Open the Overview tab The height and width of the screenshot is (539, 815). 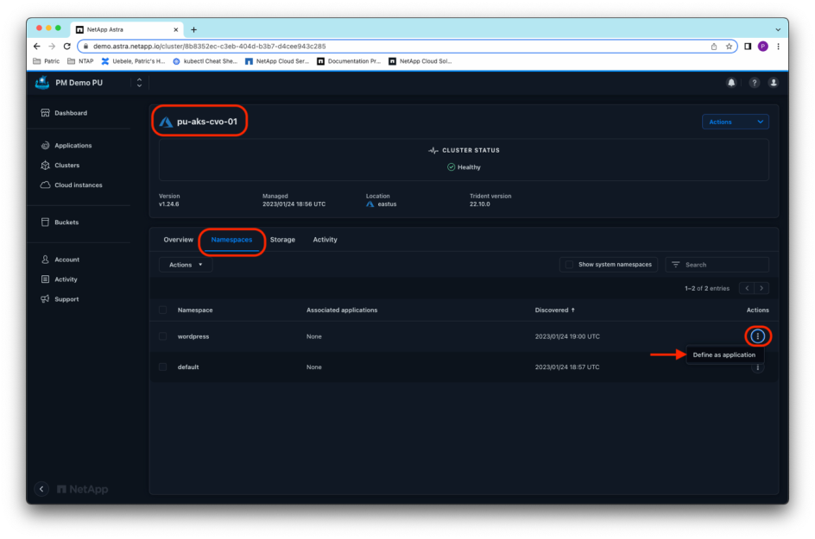coord(178,240)
